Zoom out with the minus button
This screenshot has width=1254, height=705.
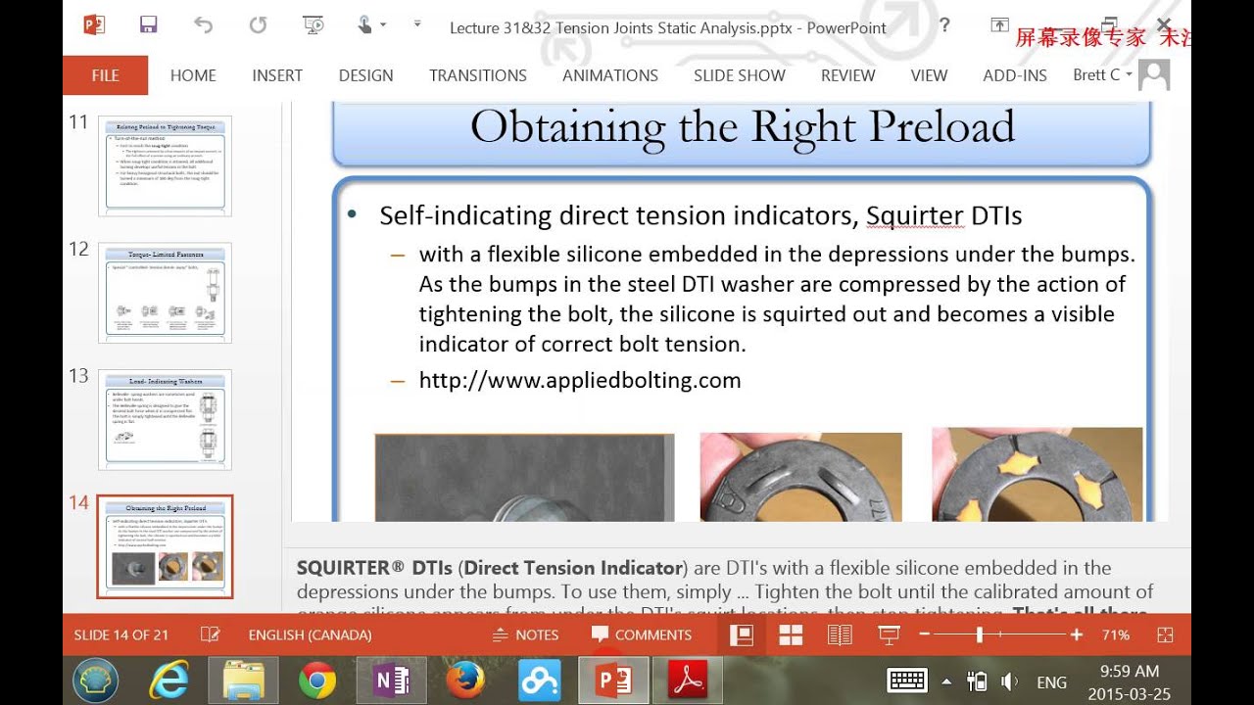tap(924, 635)
